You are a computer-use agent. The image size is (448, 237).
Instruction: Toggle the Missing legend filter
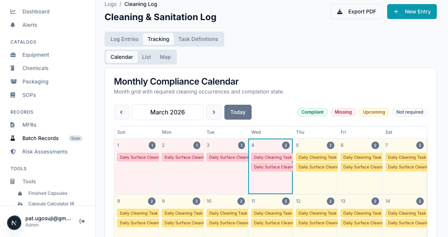point(343,112)
